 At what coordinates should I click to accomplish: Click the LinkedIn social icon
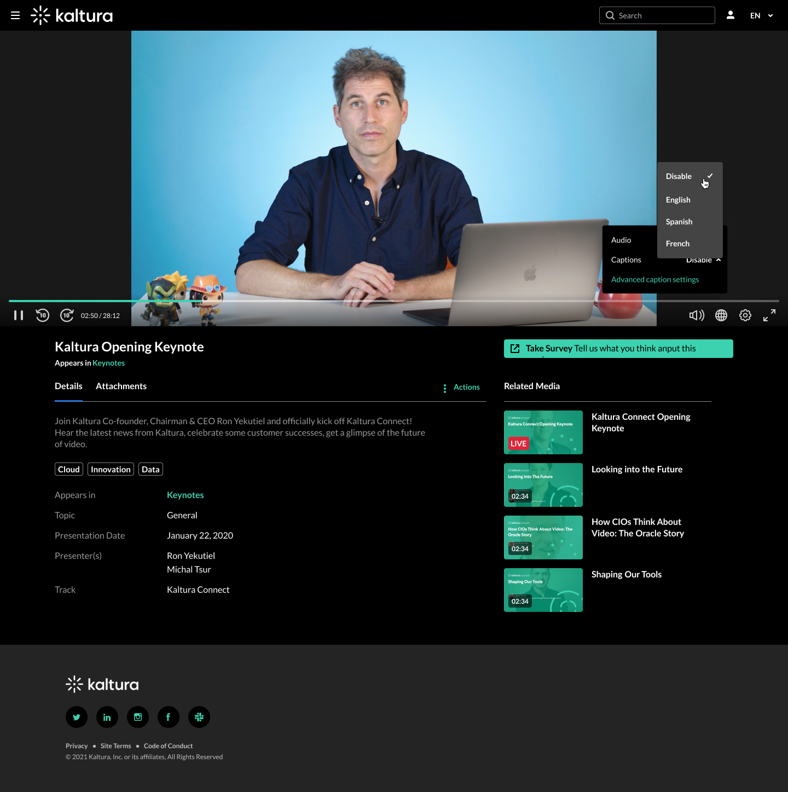[x=107, y=717]
